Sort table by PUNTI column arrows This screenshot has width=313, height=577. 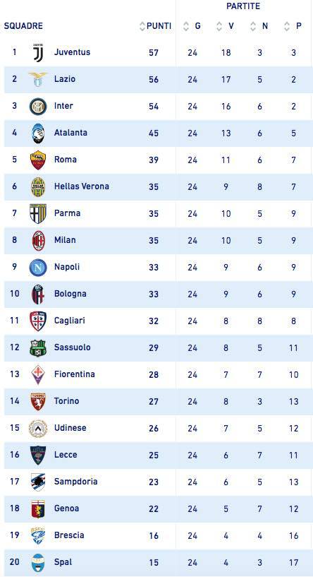[x=142, y=26]
